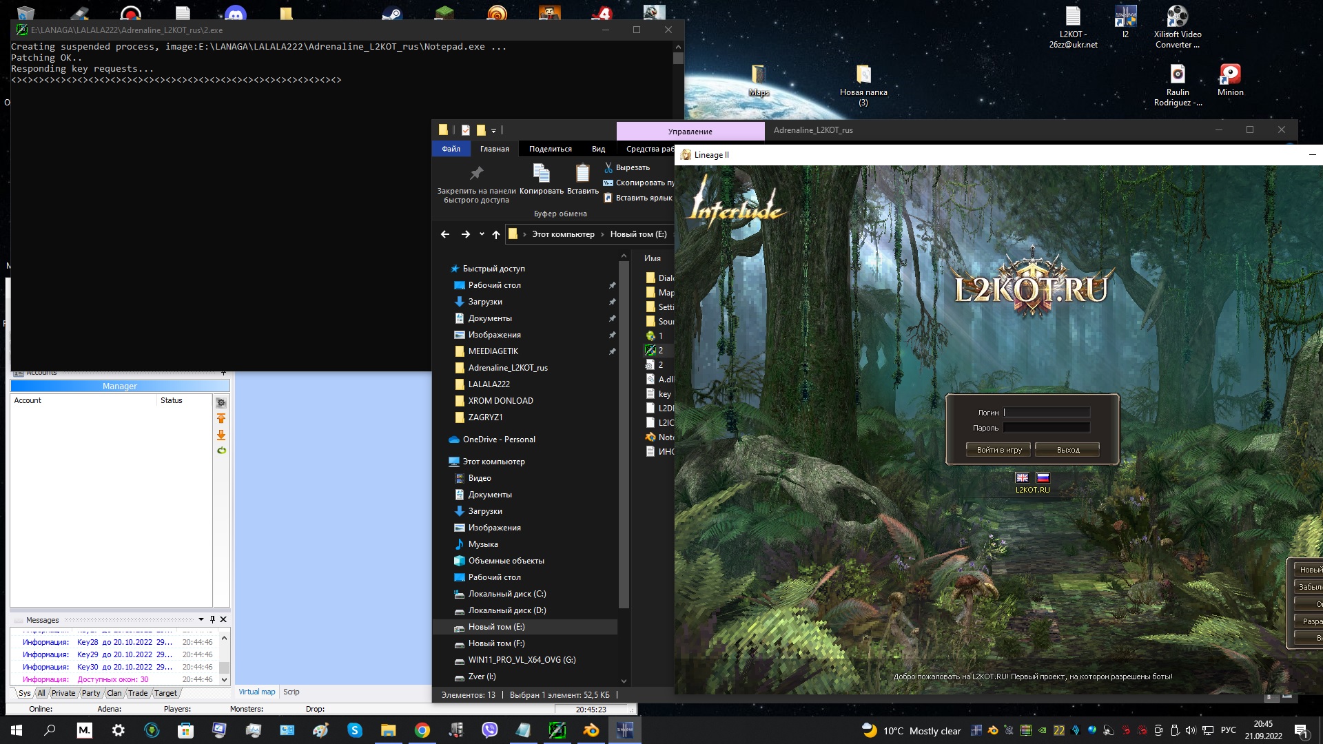The width and height of the screenshot is (1323, 744).
Task: Click the Messages list scrollbar up arrow
Action: click(224, 639)
